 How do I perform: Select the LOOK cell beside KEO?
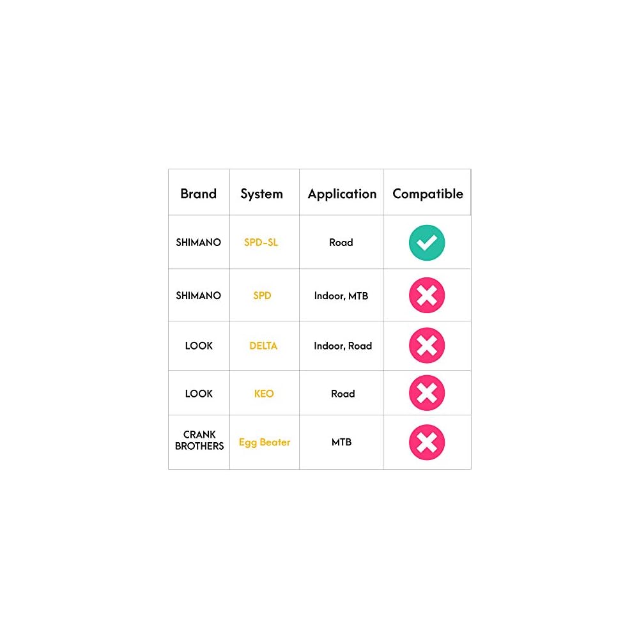199,394
